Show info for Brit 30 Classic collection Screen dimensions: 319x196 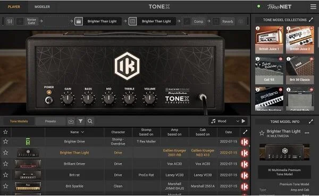(289, 59)
